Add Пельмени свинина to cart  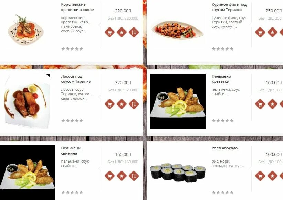109,176
